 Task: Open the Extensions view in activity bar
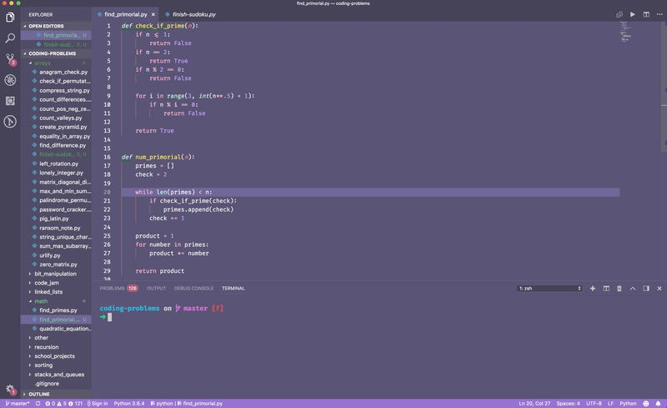(10, 100)
